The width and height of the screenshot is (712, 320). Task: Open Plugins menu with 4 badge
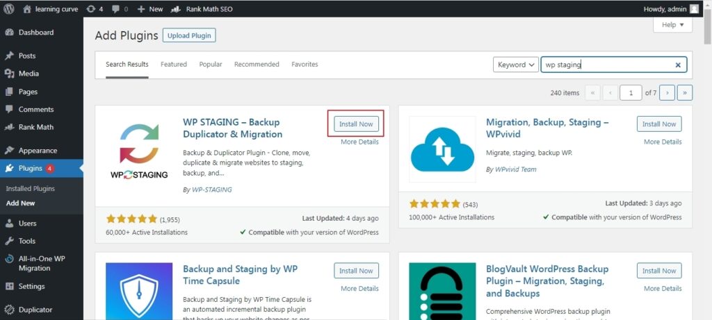tap(41, 168)
